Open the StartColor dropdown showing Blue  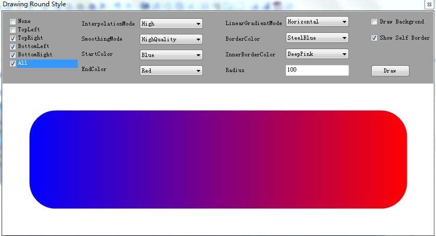coord(171,55)
